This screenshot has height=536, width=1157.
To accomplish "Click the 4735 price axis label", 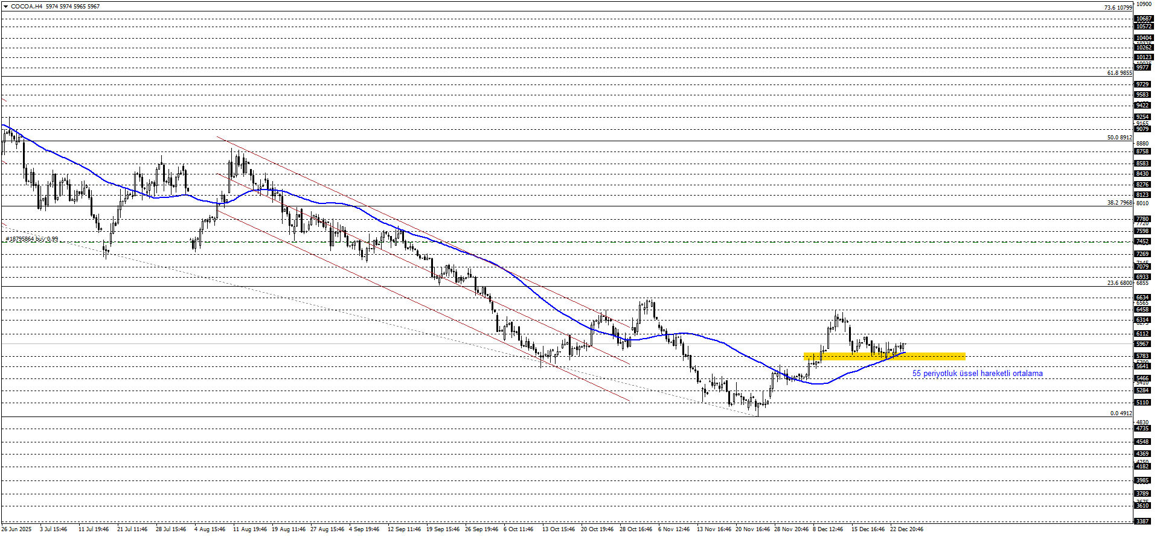I will [1143, 429].
